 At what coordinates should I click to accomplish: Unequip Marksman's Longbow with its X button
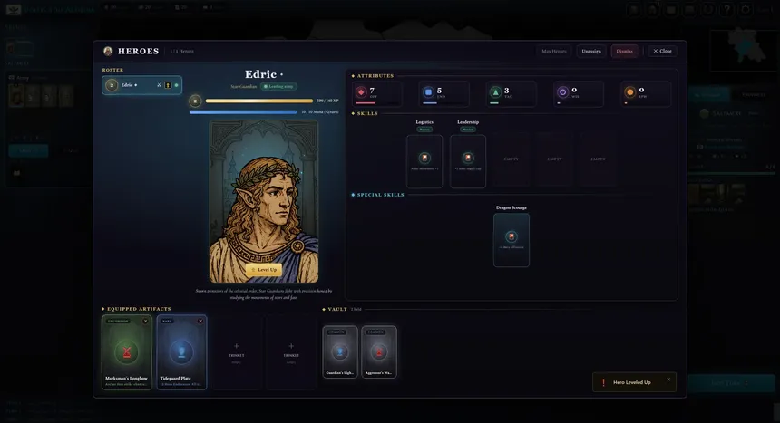(x=145, y=322)
